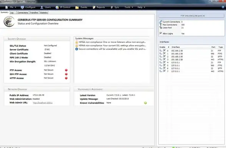Click the green Online status icon in status bar
The height and width of the screenshot is (148, 226).
pos(173,147)
